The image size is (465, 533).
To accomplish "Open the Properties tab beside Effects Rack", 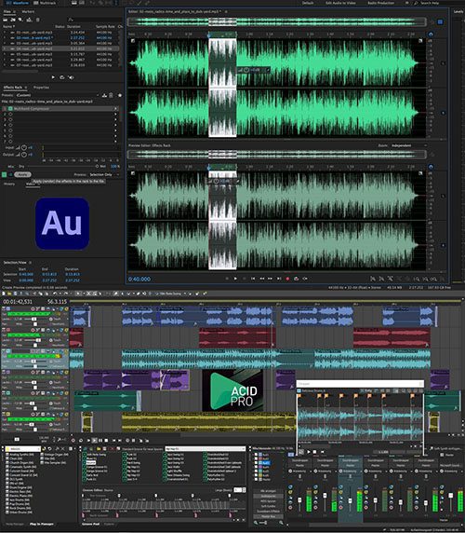I will coord(41,88).
